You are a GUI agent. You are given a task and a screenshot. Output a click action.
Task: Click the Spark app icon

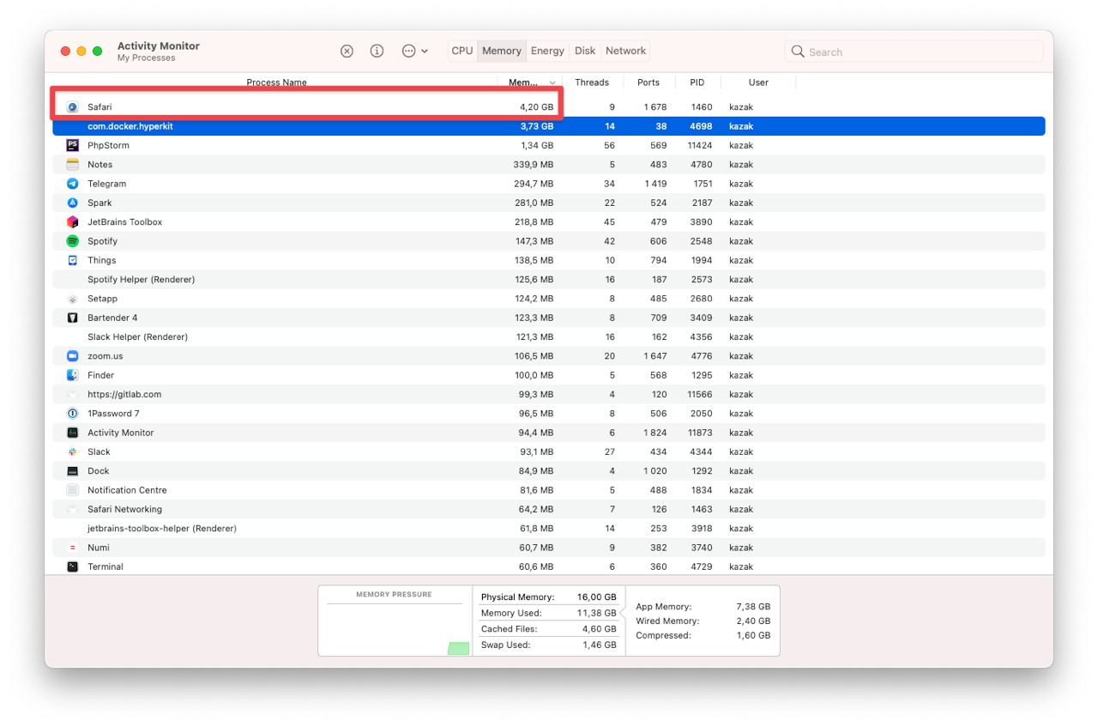coord(73,203)
